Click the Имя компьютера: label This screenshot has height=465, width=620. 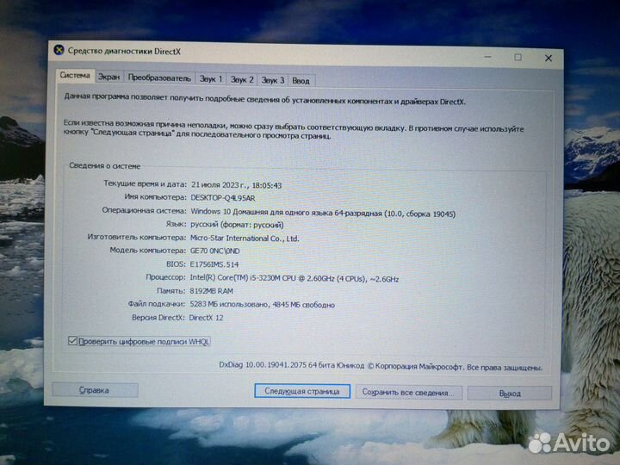pos(155,197)
